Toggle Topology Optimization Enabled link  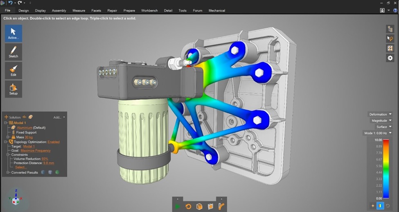[54, 142]
